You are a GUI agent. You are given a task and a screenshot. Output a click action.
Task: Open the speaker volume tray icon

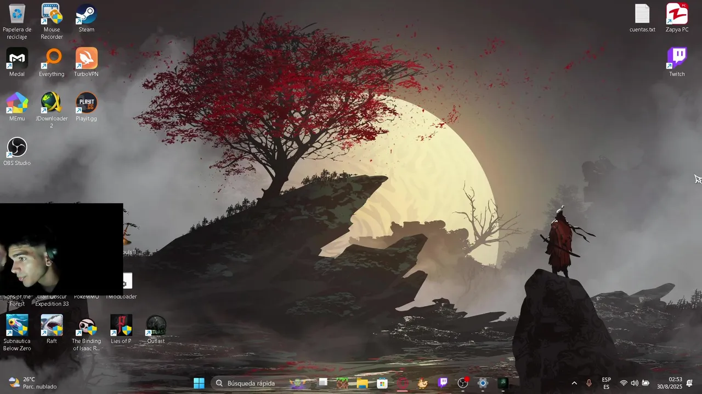pyautogui.click(x=635, y=383)
